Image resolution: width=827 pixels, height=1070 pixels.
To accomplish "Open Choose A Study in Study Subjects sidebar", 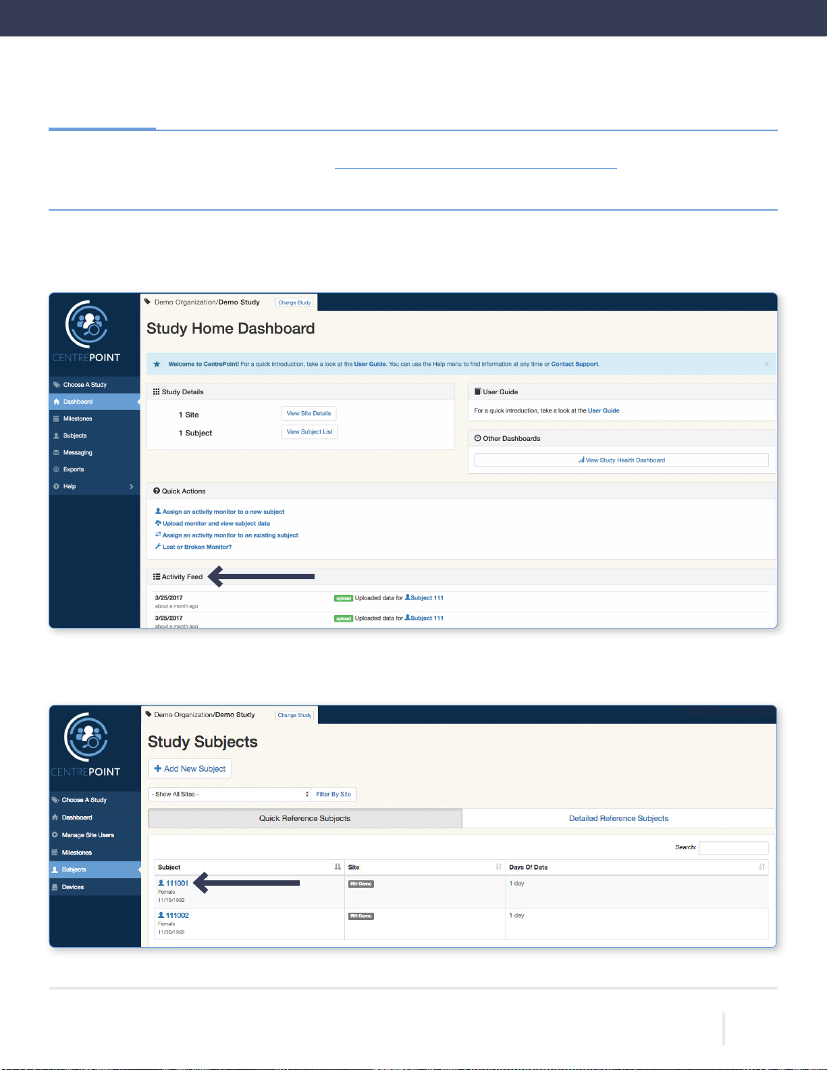I will 84,800.
